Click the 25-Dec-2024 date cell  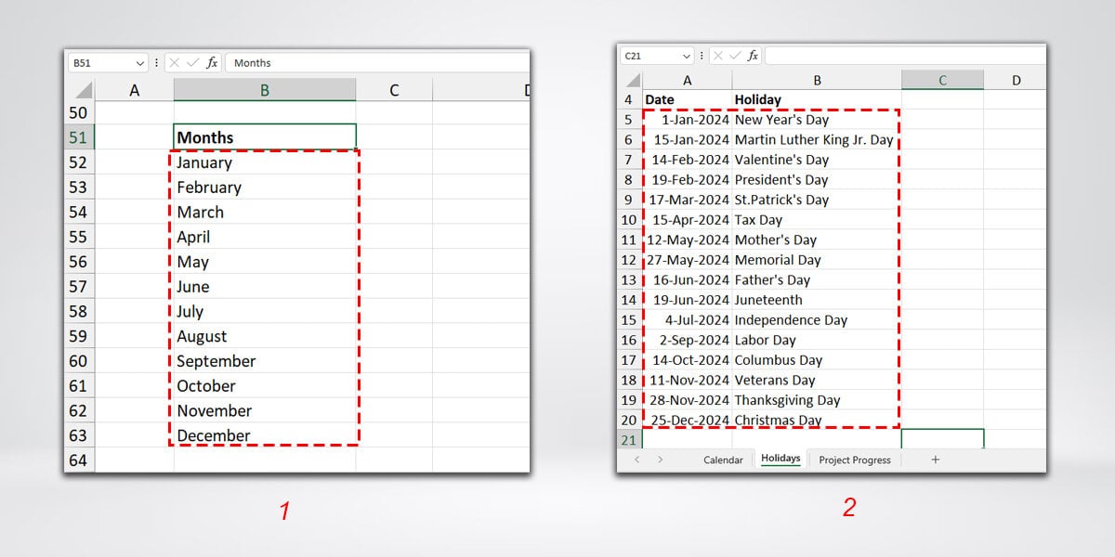(688, 421)
